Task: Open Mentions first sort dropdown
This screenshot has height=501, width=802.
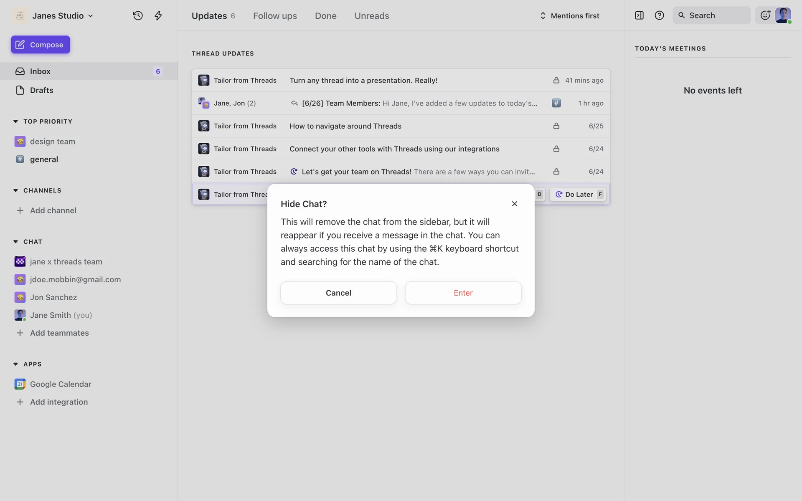Action: (569, 16)
